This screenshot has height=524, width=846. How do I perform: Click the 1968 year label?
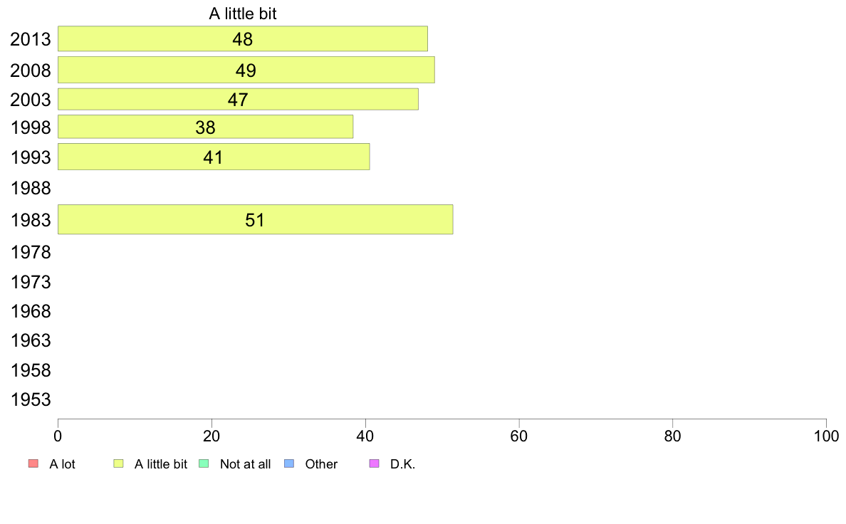pyautogui.click(x=31, y=311)
